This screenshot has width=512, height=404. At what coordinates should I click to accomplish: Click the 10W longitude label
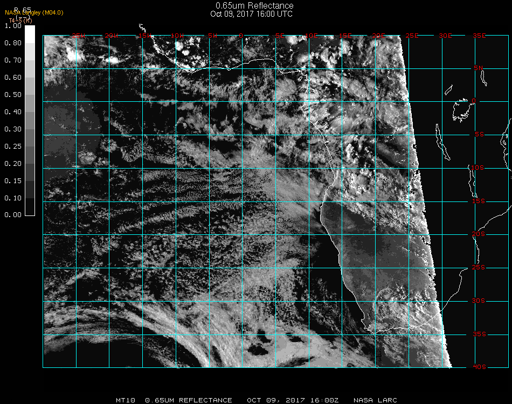[x=177, y=36]
